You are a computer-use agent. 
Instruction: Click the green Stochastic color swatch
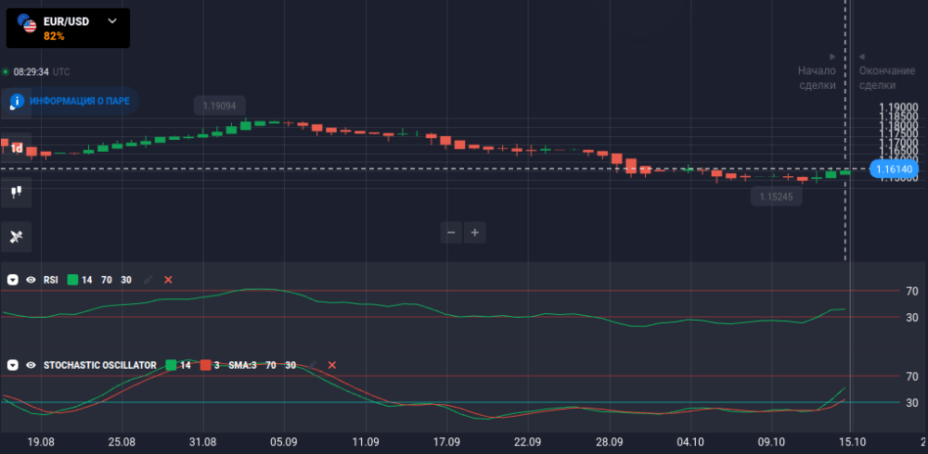click(171, 366)
